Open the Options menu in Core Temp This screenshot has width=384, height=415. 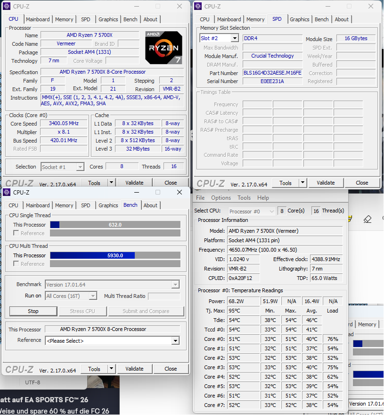221,198
